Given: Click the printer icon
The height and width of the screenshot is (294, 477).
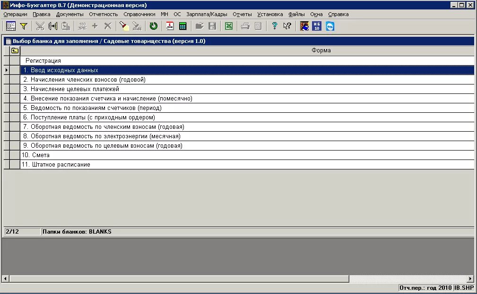Looking at the screenshot, I should point(245,26).
